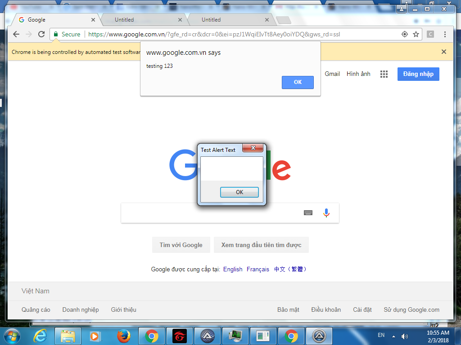This screenshot has width=461, height=345.
Task: Open the on-screen keyboard in search box
Action: [308, 212]
